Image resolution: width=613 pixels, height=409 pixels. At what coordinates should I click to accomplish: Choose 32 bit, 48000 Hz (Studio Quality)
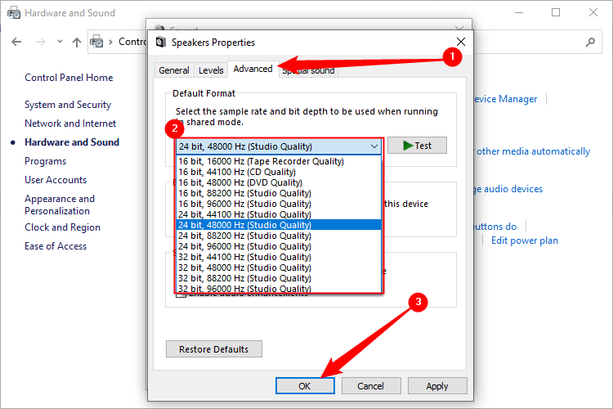click(x=279, y=267)
